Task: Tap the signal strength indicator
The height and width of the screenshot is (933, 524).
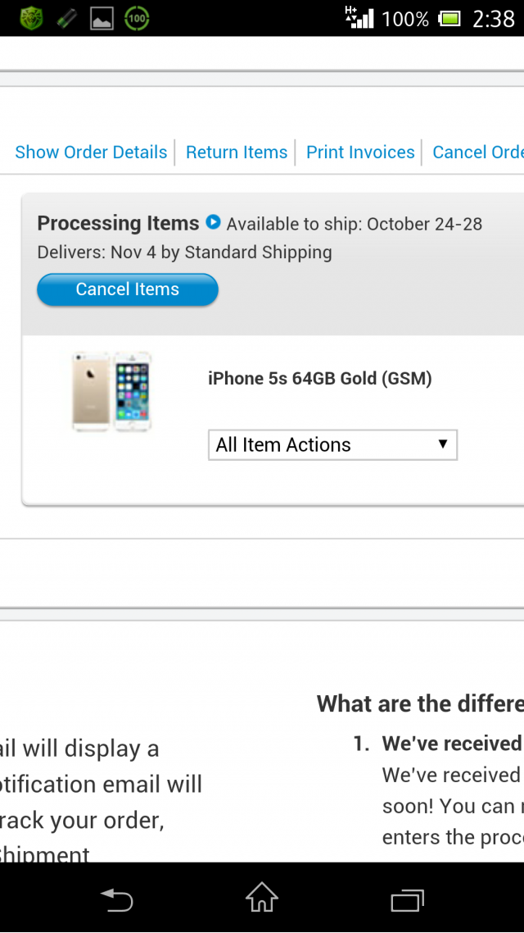Action: pyautogui.click(x=359, y=17)
